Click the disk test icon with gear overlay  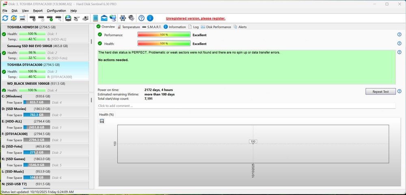click(32, 18)
